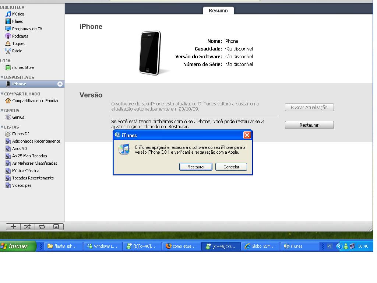Click the messenger icon in system tray

point(346,246)
